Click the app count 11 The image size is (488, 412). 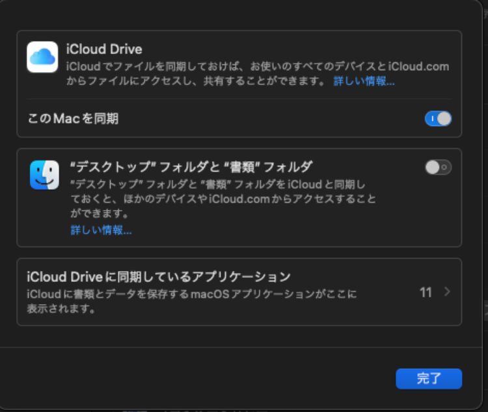pyautogui.click(x=426, y=292)
